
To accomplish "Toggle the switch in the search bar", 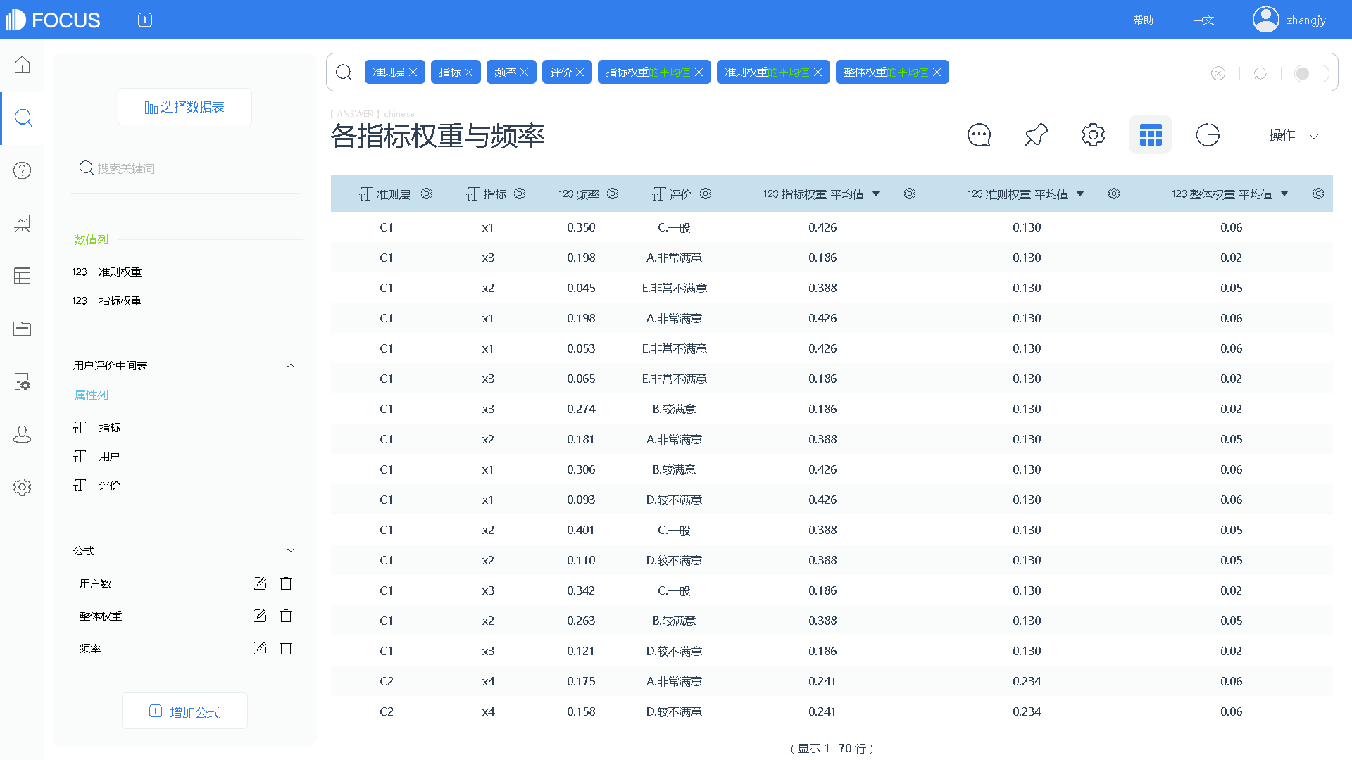I will (1310, 73).
